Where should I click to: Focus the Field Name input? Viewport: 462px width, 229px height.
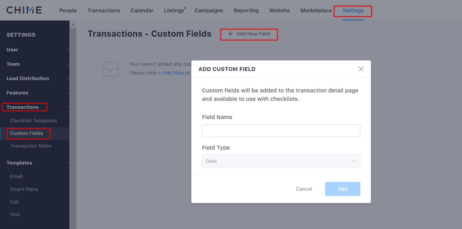[x=281, y=130]
